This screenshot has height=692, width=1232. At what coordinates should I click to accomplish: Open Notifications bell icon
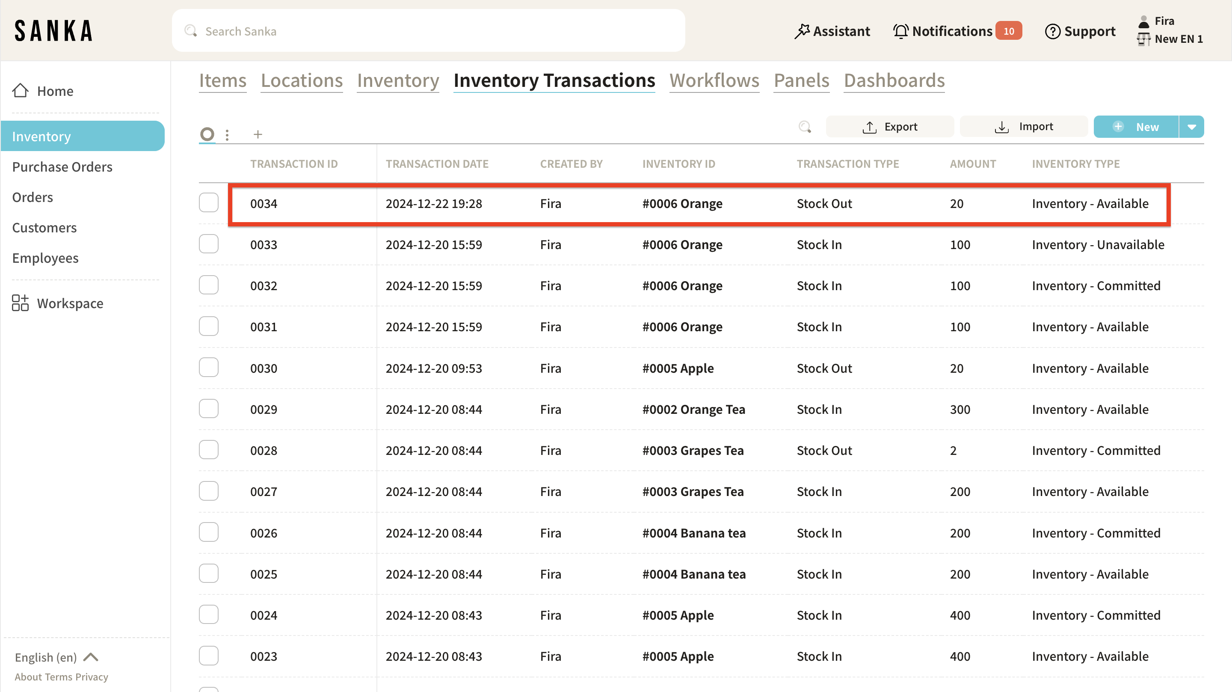pyautogui.click(x=900, y=31)
